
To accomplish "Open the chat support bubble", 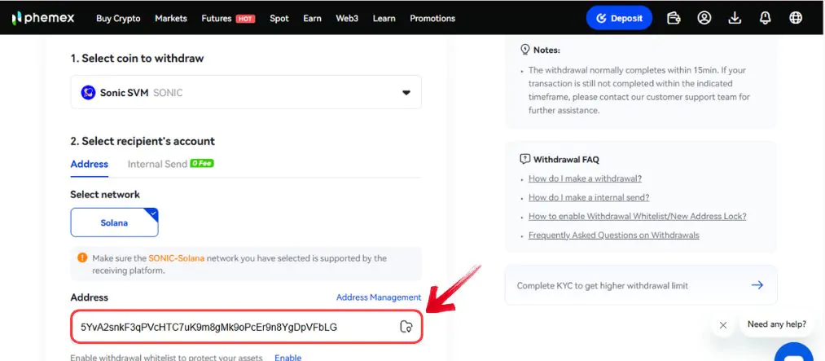I will pos(794,352).
